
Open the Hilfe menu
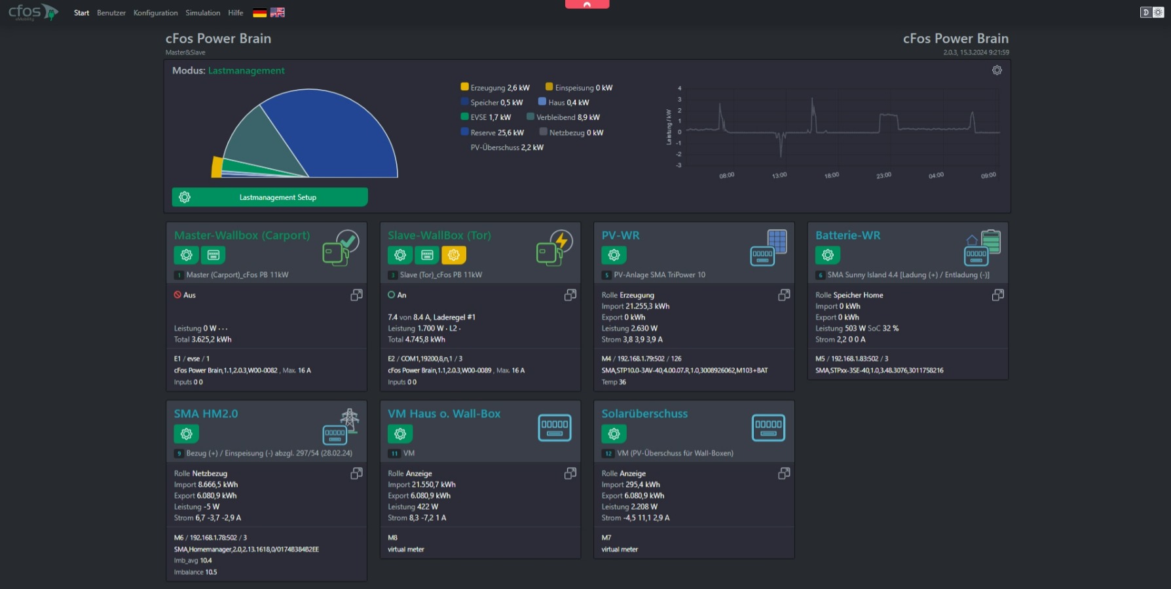click(x=236, y=12)
